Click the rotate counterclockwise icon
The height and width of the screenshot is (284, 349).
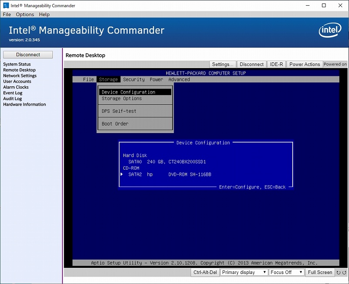344,272
